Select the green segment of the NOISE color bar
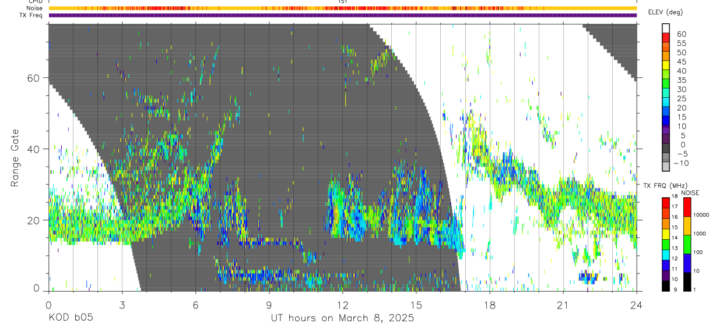Image resolution: width=716 pixels, height=330 pixels. [687, 244]
